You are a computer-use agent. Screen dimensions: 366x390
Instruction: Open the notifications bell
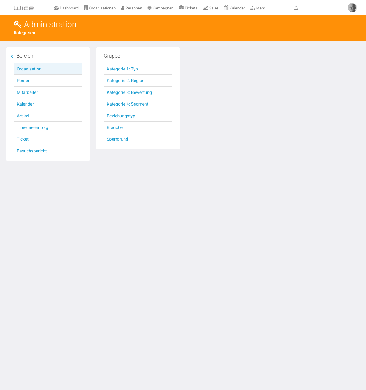point(296,8)
